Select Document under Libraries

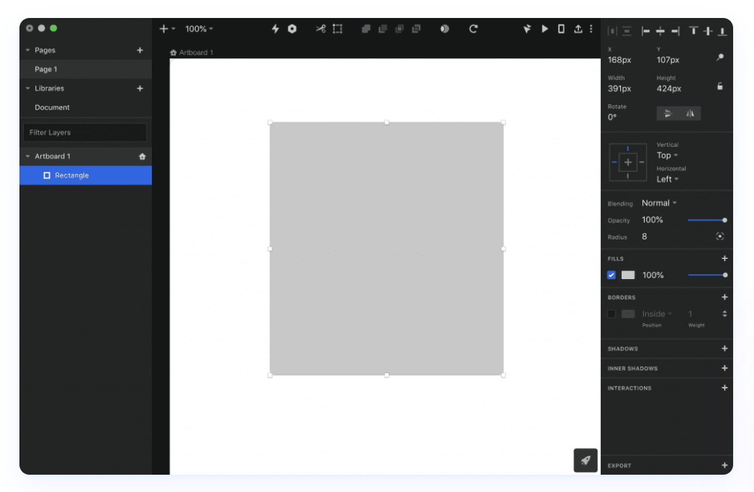point(86,107)
